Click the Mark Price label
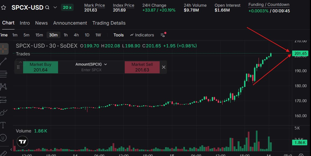311x156 pixels. click(94, 5)
